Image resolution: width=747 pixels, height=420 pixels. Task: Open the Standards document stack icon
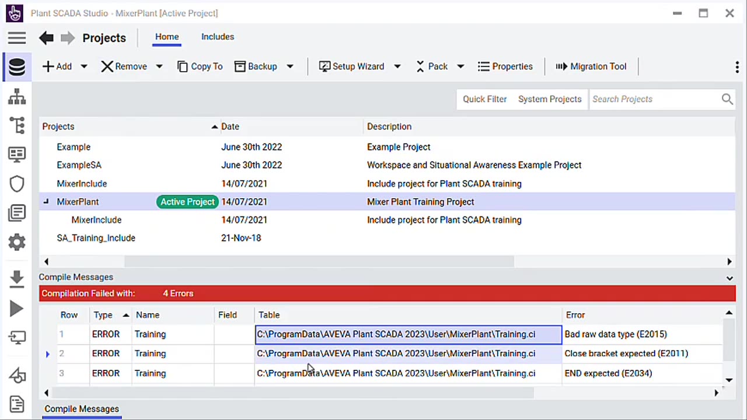(x=16, y=213)
